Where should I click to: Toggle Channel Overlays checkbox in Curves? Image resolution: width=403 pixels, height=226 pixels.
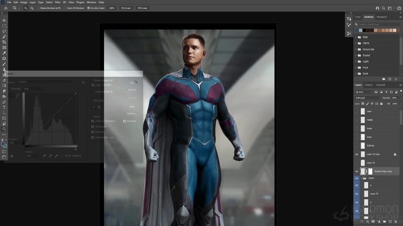click(92, 121)
